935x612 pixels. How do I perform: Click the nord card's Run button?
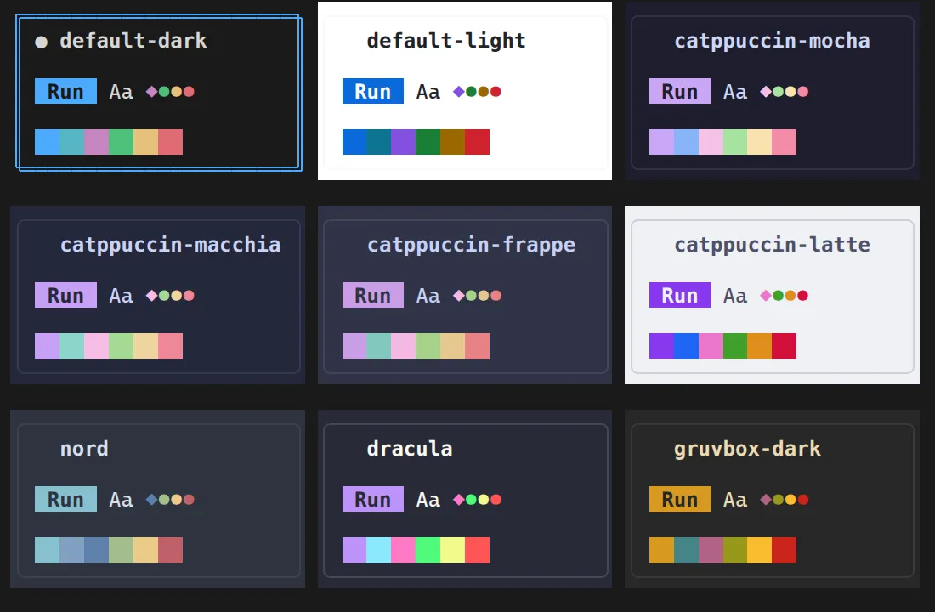point(65,499)
